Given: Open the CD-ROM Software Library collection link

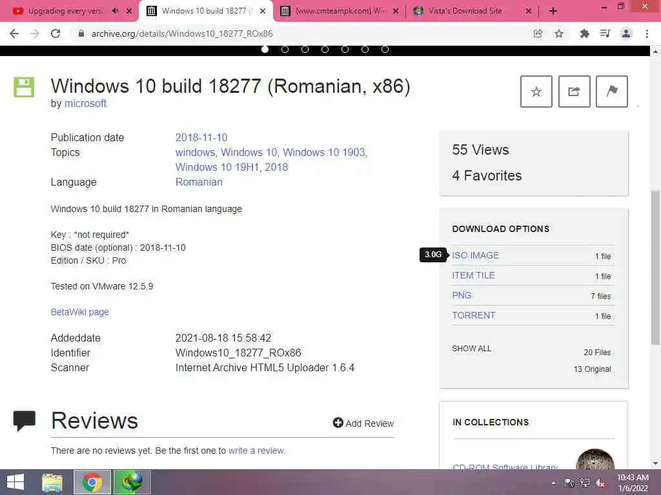Looking at the screenshot, I should click(x=505, y=466).
